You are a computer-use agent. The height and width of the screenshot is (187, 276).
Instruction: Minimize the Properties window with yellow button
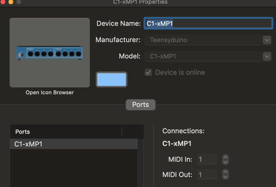pyautogui.click(x=11, y=2)
